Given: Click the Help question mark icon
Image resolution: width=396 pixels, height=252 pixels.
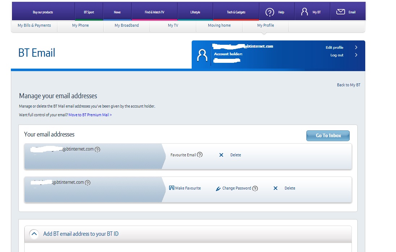Looking at the screenshot, I should click(270, 12).
